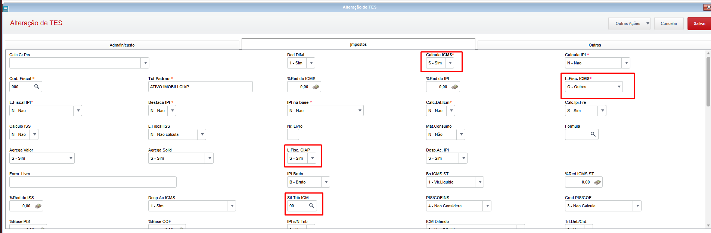Open Mat.Consumo dropdown
Screen dimensions: 711x233
461,134
